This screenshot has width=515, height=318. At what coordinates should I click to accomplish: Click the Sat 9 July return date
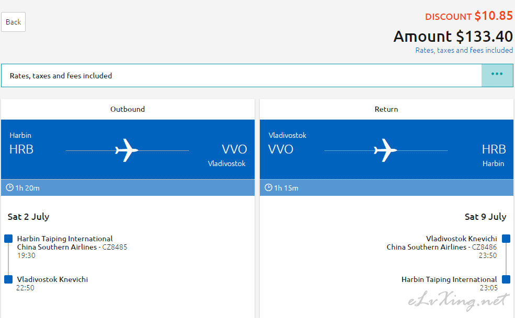click(485, 217)
